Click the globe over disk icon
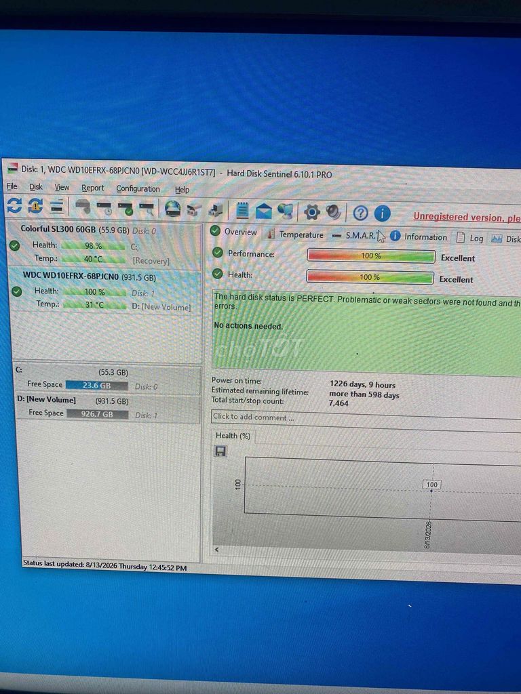The width and height of the screenshot is (521, 694). 173,209
